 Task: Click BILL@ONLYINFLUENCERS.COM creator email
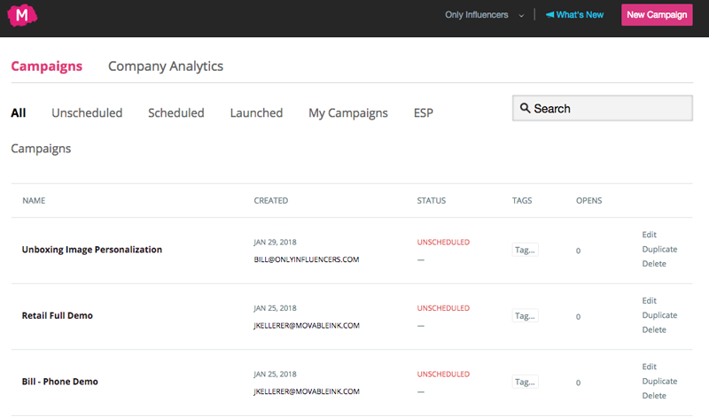tap(307, 259)
